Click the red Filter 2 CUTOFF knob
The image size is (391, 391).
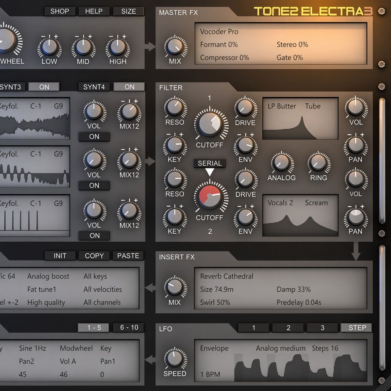[210, 197]
